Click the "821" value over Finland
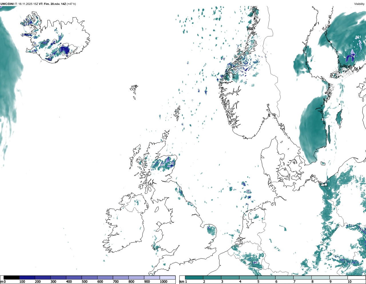This screenshot has height=284, width=366. pos(358,37)
